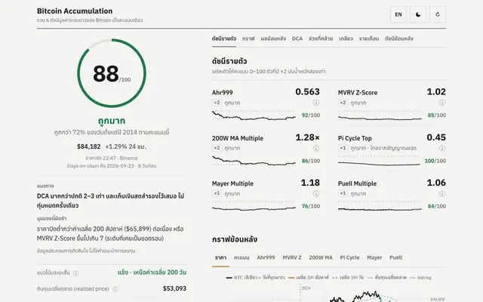The image size is (483, 302).
Task: Open info icon for MVRV Z-Score
Action: pyautogui.click(x=442, y=103)
